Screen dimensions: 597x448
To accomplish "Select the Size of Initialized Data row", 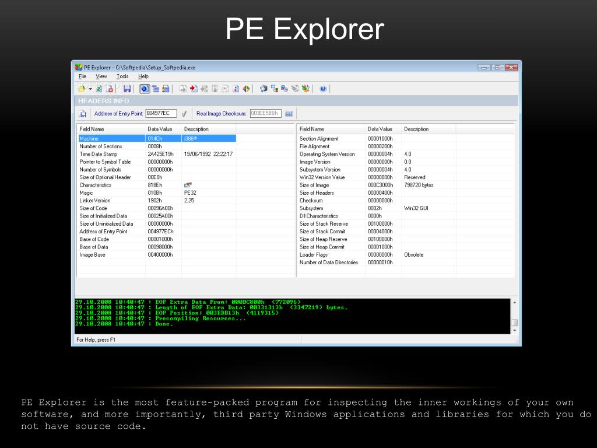I will [x=157, y=216].
